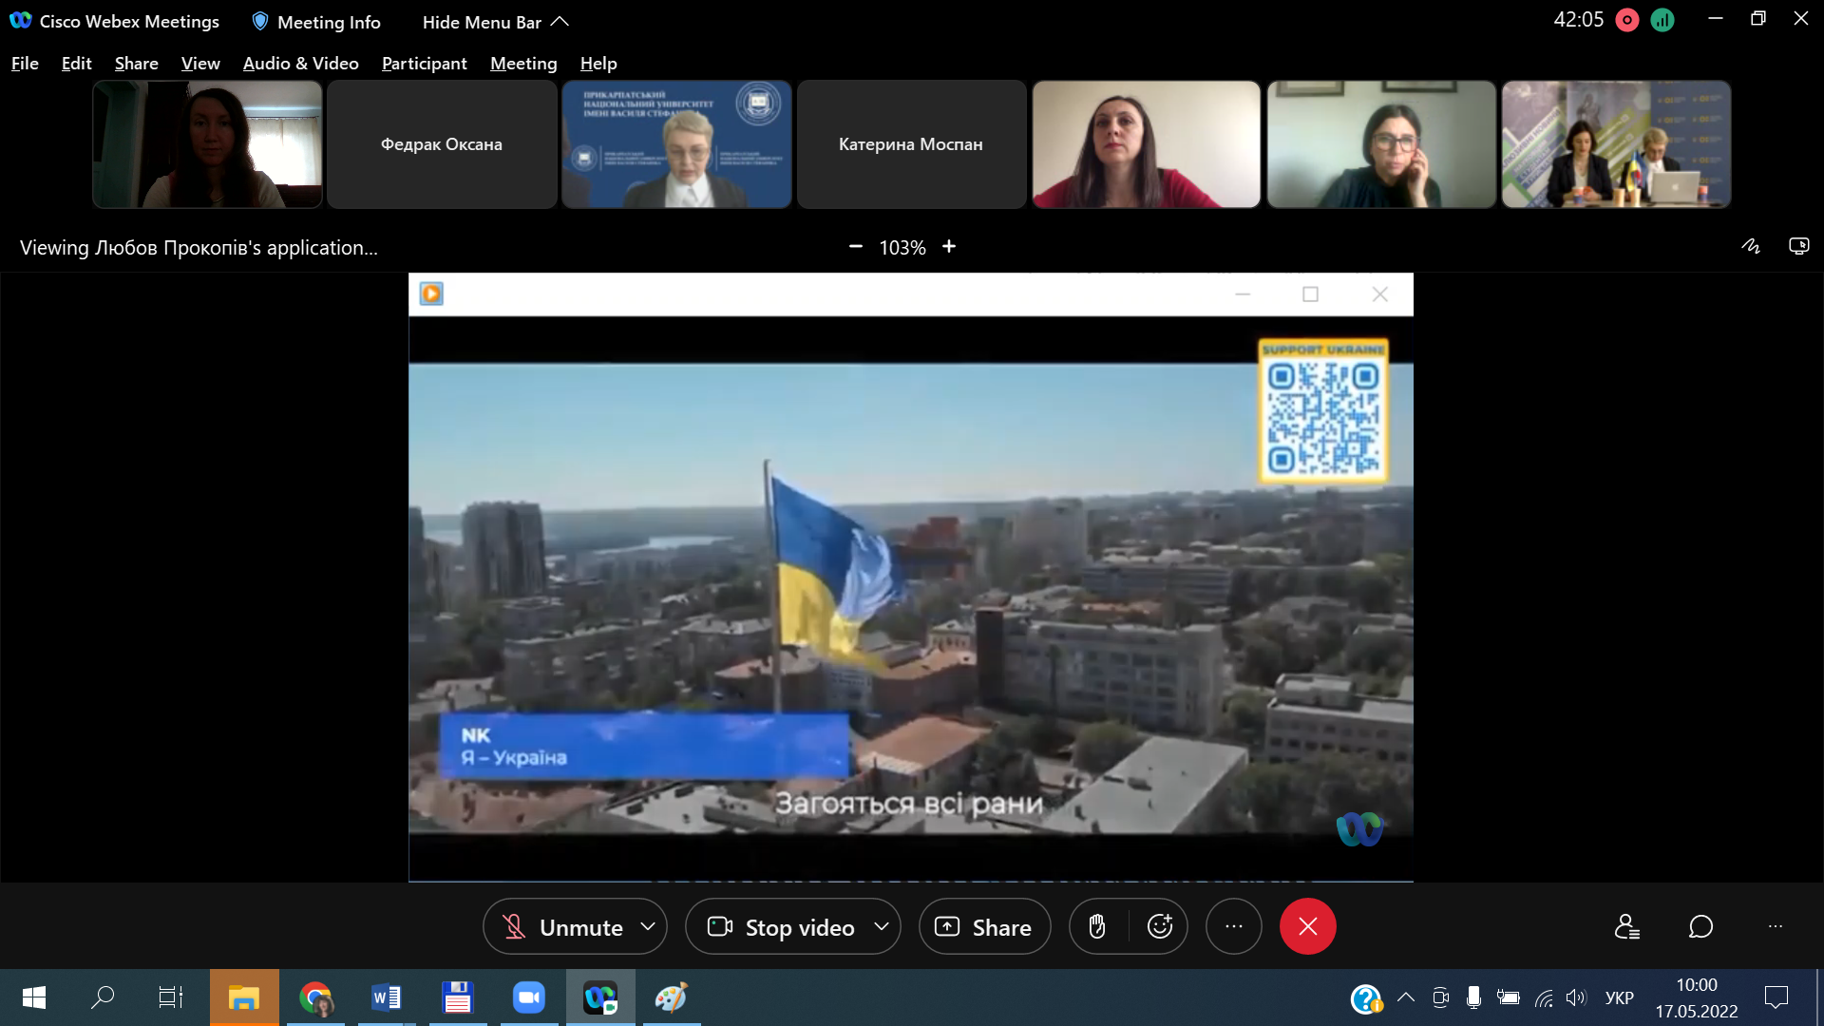Viewport: 1824px width, 1026px height.
Task: Select Федрак Оксана participant thumbnail
Action: click(x=442, y=144)
